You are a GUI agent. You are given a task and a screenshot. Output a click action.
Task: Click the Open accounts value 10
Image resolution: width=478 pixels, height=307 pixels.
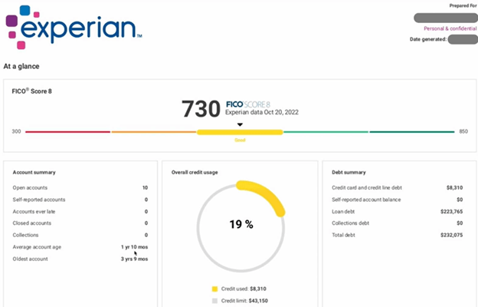pyautogui.click(x=145, y=187)
